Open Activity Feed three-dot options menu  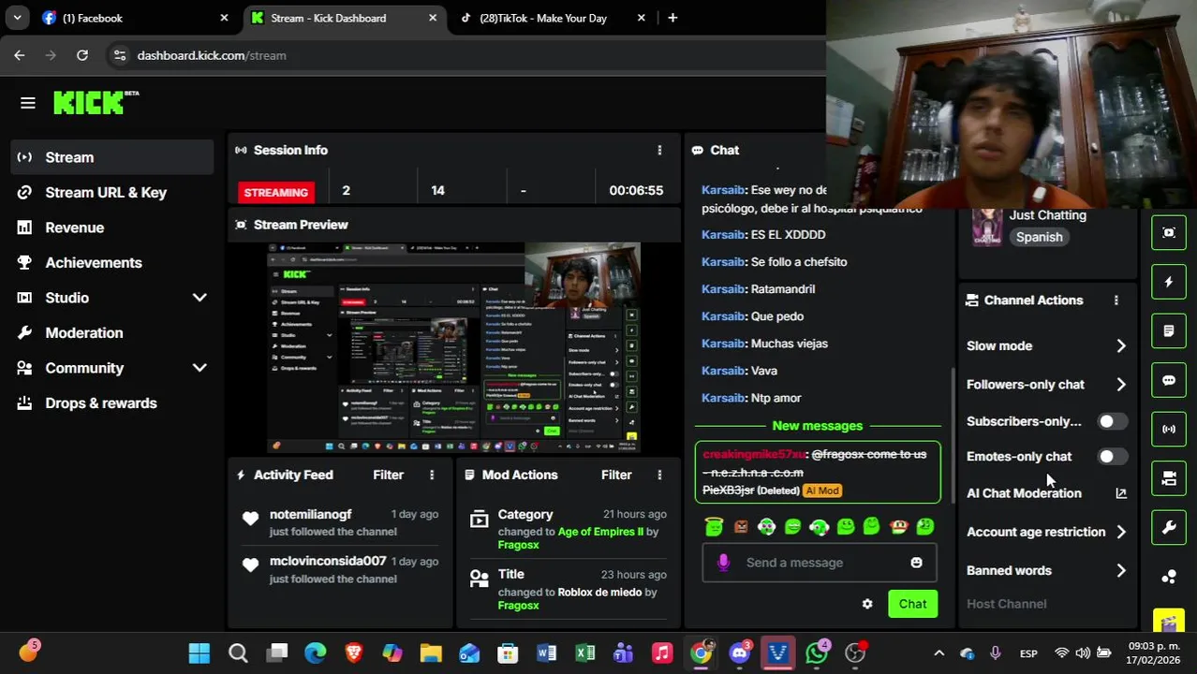432,475
